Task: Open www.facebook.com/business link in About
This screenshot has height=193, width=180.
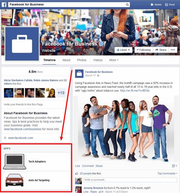Action: click(23, 129)
